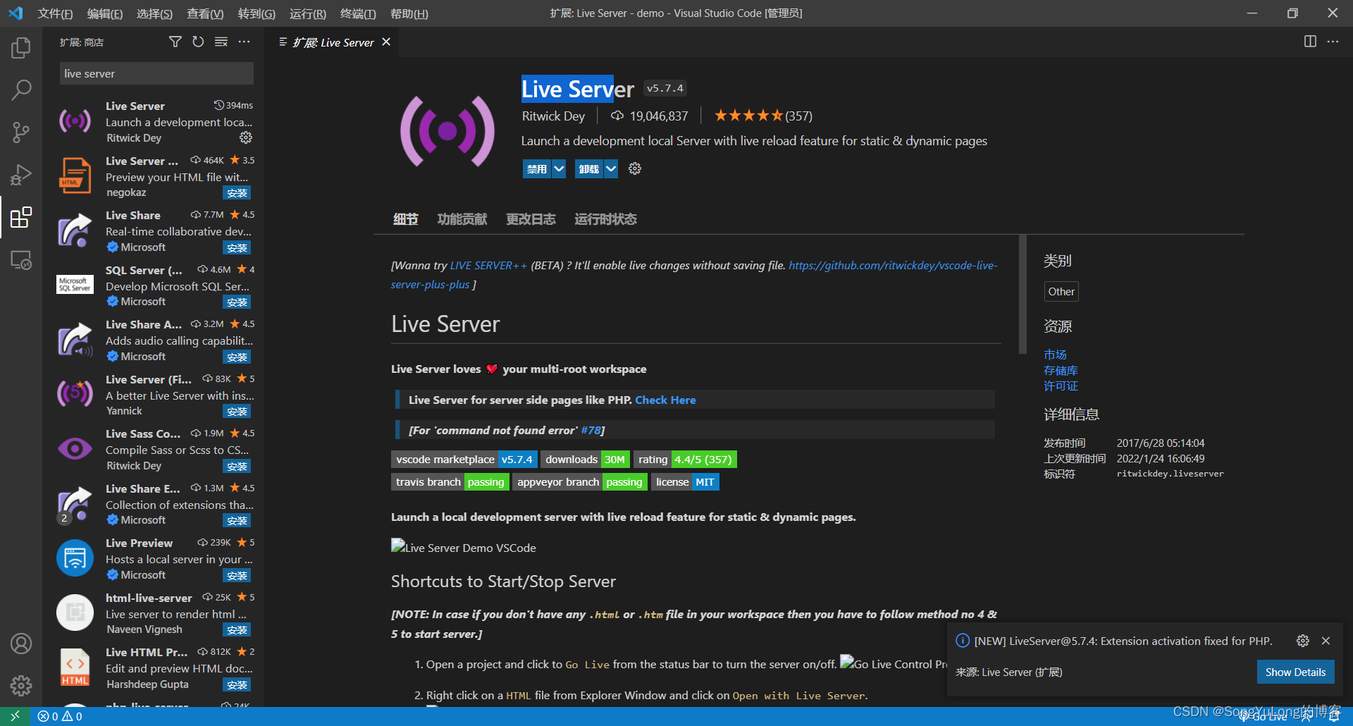Select the Extensions view icon
1353x726 pixels.
click(21, 217)
